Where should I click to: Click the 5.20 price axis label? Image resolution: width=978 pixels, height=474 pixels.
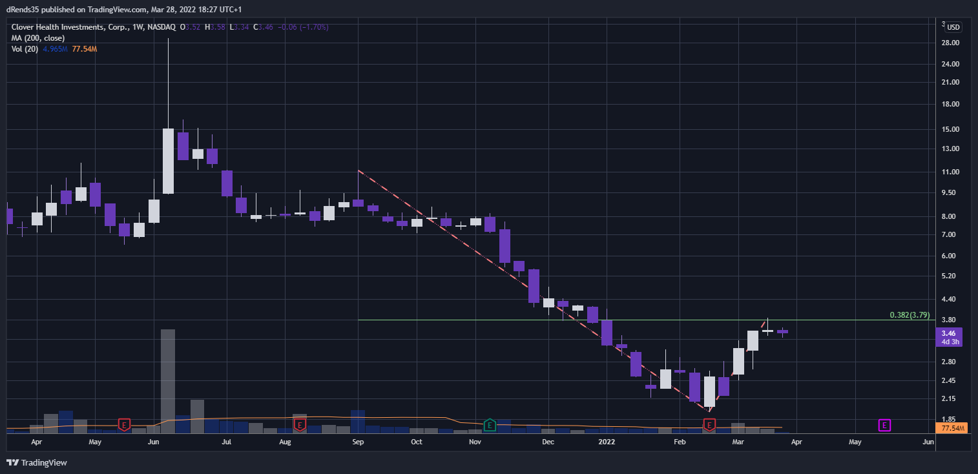pyautogui.click(x=950, y=276)
